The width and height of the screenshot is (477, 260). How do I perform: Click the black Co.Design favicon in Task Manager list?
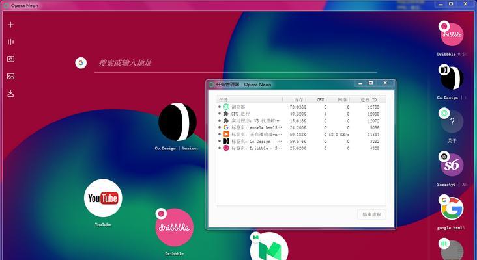point(225,142)
